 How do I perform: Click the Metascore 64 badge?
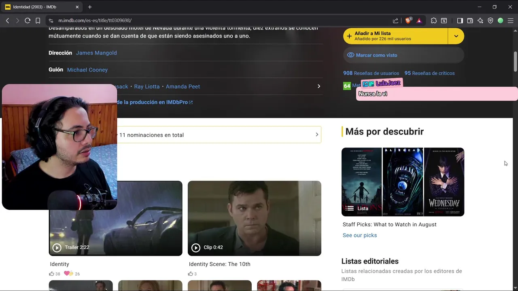point(347,86)
